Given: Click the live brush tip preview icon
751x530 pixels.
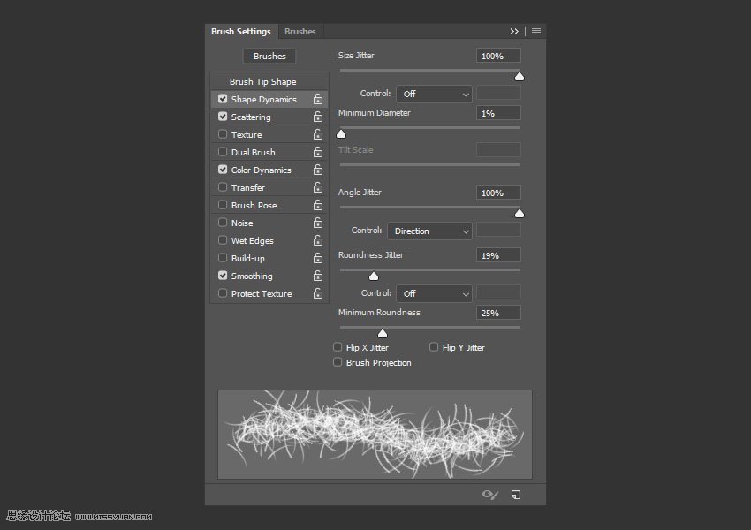Looking at the screenshot, I should point(489,495).
